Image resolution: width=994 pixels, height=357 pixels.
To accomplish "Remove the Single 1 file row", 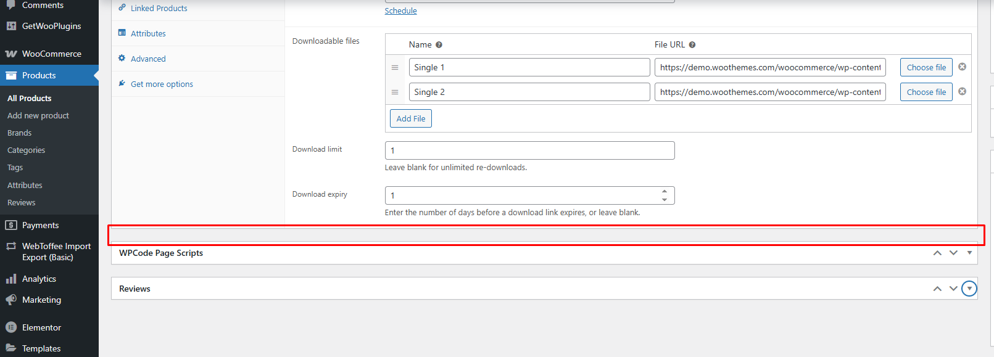I will point(962,67).
